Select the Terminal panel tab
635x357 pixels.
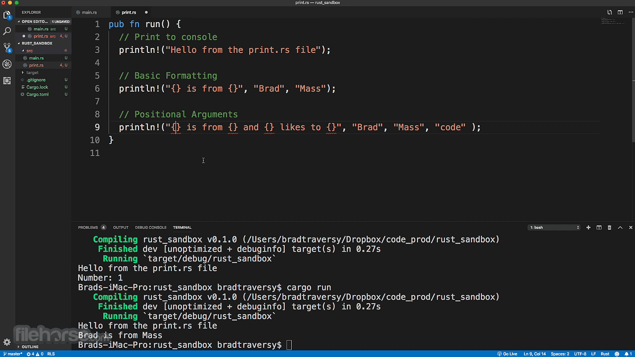pos(182,227)
